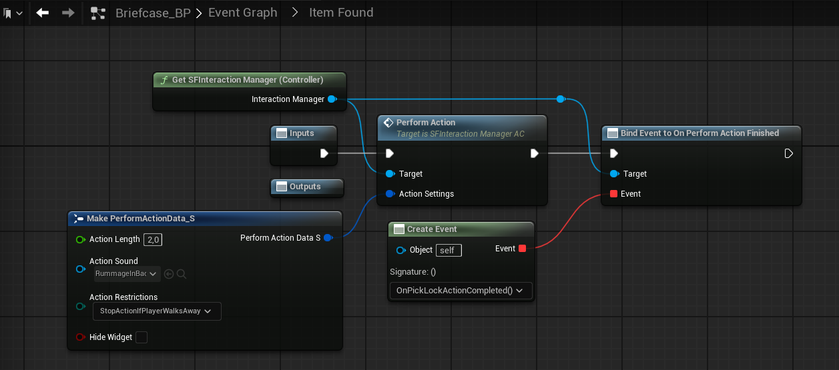Viewport: 839px width, 370px height.
Task: Open the bookmarks dropdown at top left
Action: coord(13,13)
